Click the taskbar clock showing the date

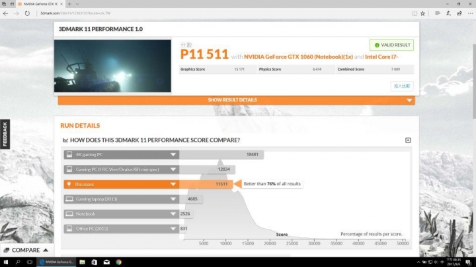(454, 262)
